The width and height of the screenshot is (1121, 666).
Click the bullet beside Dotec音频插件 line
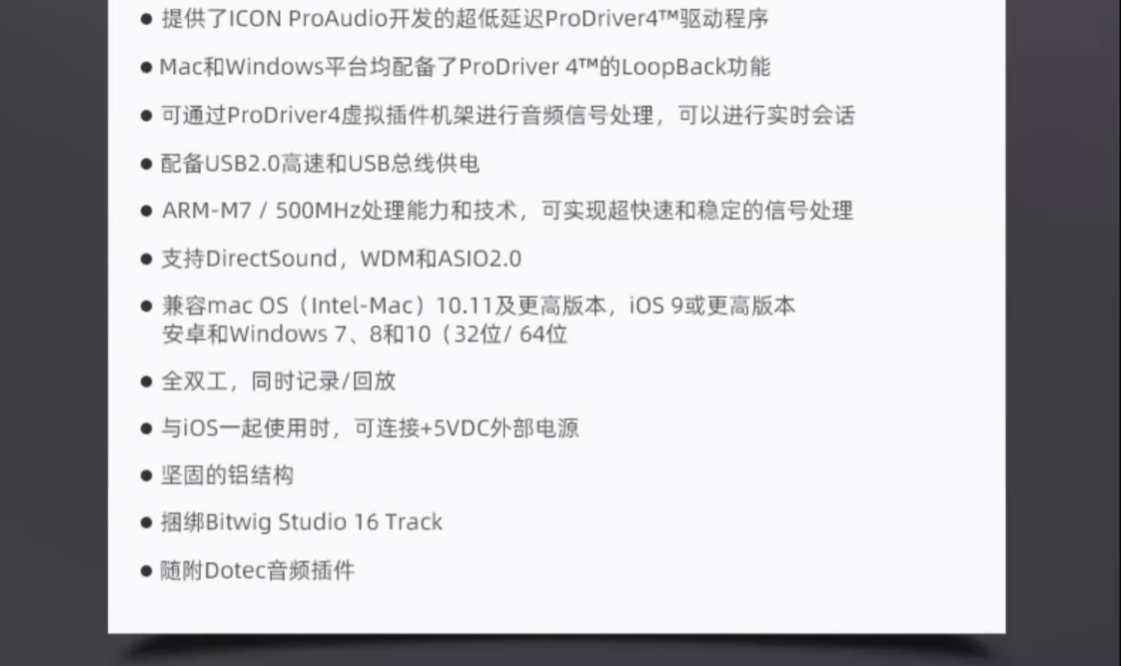[147, 571]
